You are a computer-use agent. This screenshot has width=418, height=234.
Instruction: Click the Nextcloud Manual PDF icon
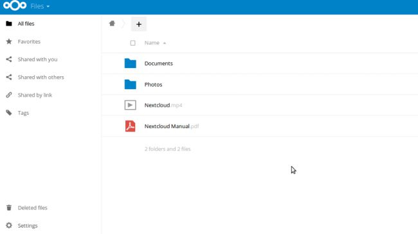tap(131, 126)
